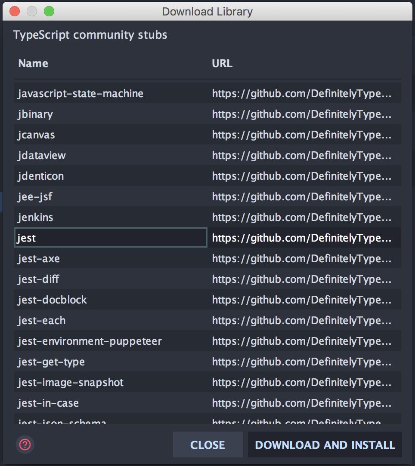This screenshot has width=415, height=466.
Task: Choose the jest-diff library entry
Action: (39, 279)
